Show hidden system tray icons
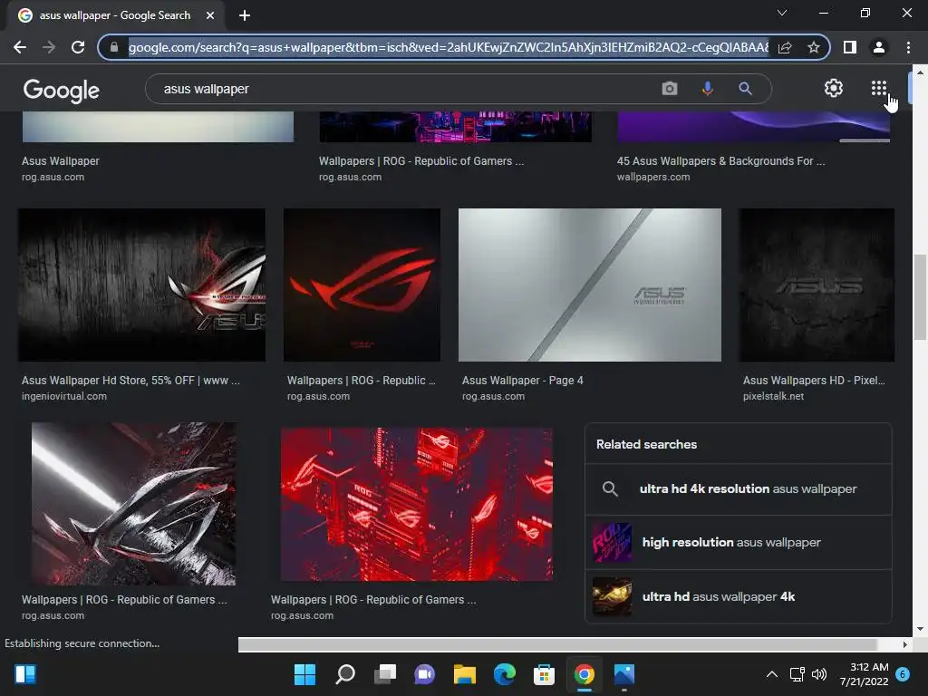This screenshot has height=696, width=928. [x=772, y=674]
